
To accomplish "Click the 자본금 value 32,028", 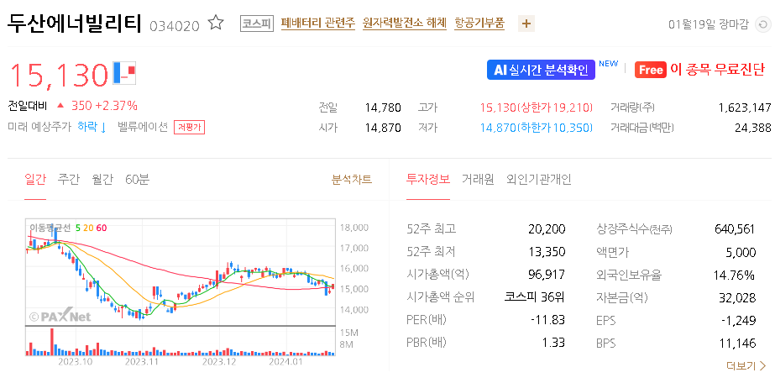I will click(737, 297).
